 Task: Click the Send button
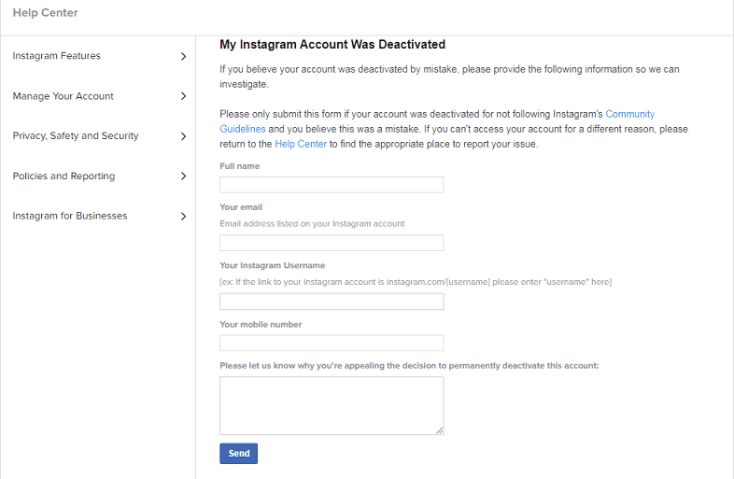tap(238, 453)
